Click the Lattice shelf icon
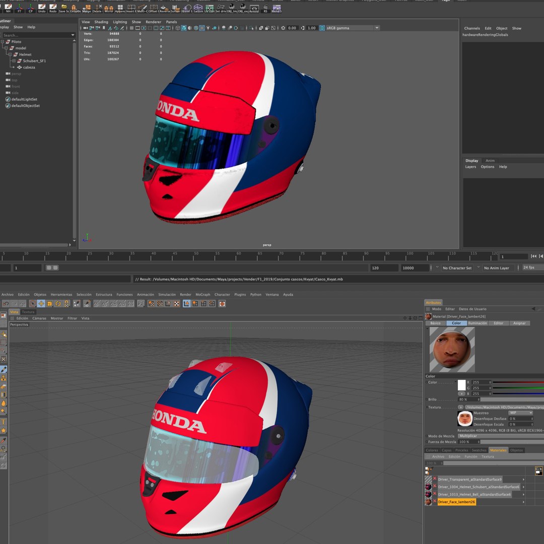544x544 pixels. 198,9
